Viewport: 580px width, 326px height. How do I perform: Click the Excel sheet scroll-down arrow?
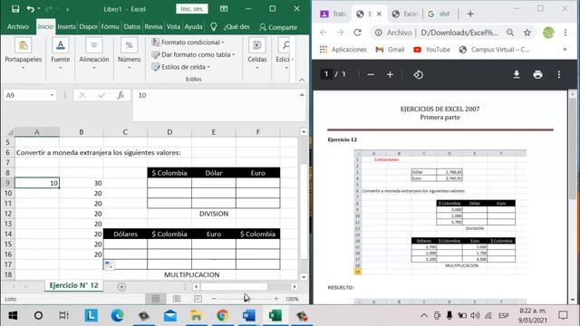tap(304, 277)
